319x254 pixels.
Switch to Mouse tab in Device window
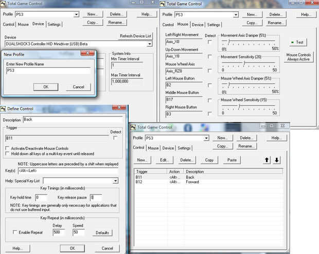pos(23,24)
